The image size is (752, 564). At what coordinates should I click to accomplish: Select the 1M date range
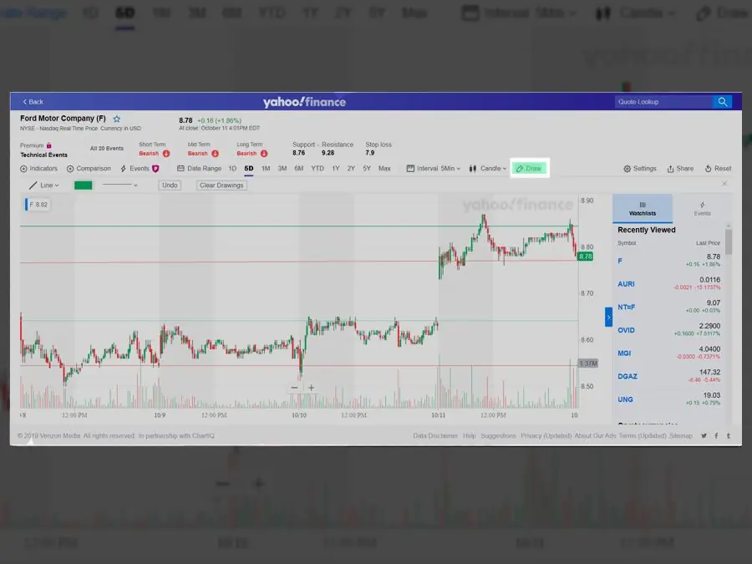click(x=266, y=169)
